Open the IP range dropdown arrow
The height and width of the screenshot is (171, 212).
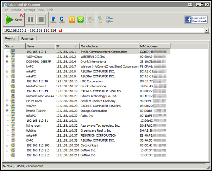point(207,30)
